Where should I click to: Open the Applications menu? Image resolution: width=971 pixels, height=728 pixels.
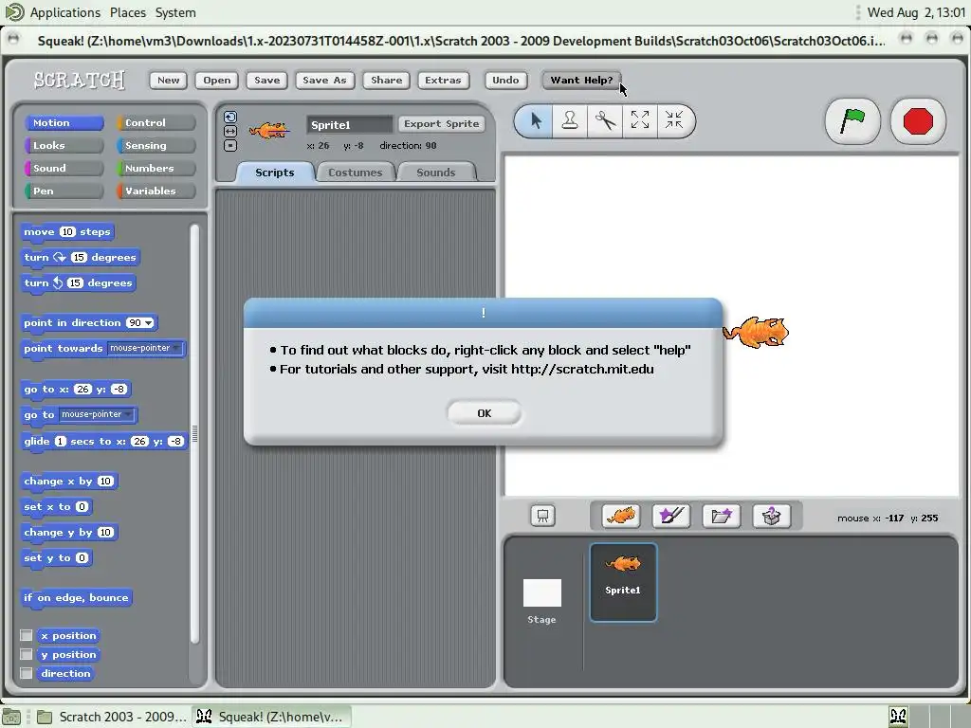coord(65,12)
